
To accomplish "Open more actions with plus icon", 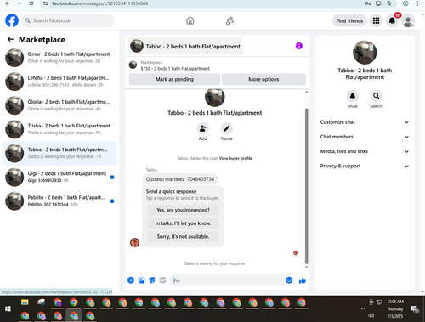I will 131,280.
